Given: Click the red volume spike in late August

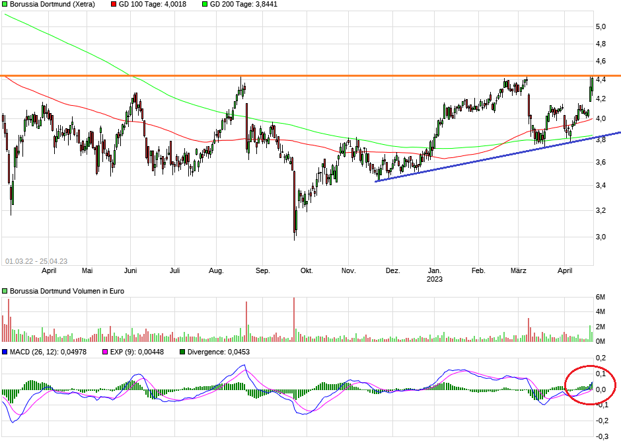Looking at the screenshot, I should click(246, 321).
